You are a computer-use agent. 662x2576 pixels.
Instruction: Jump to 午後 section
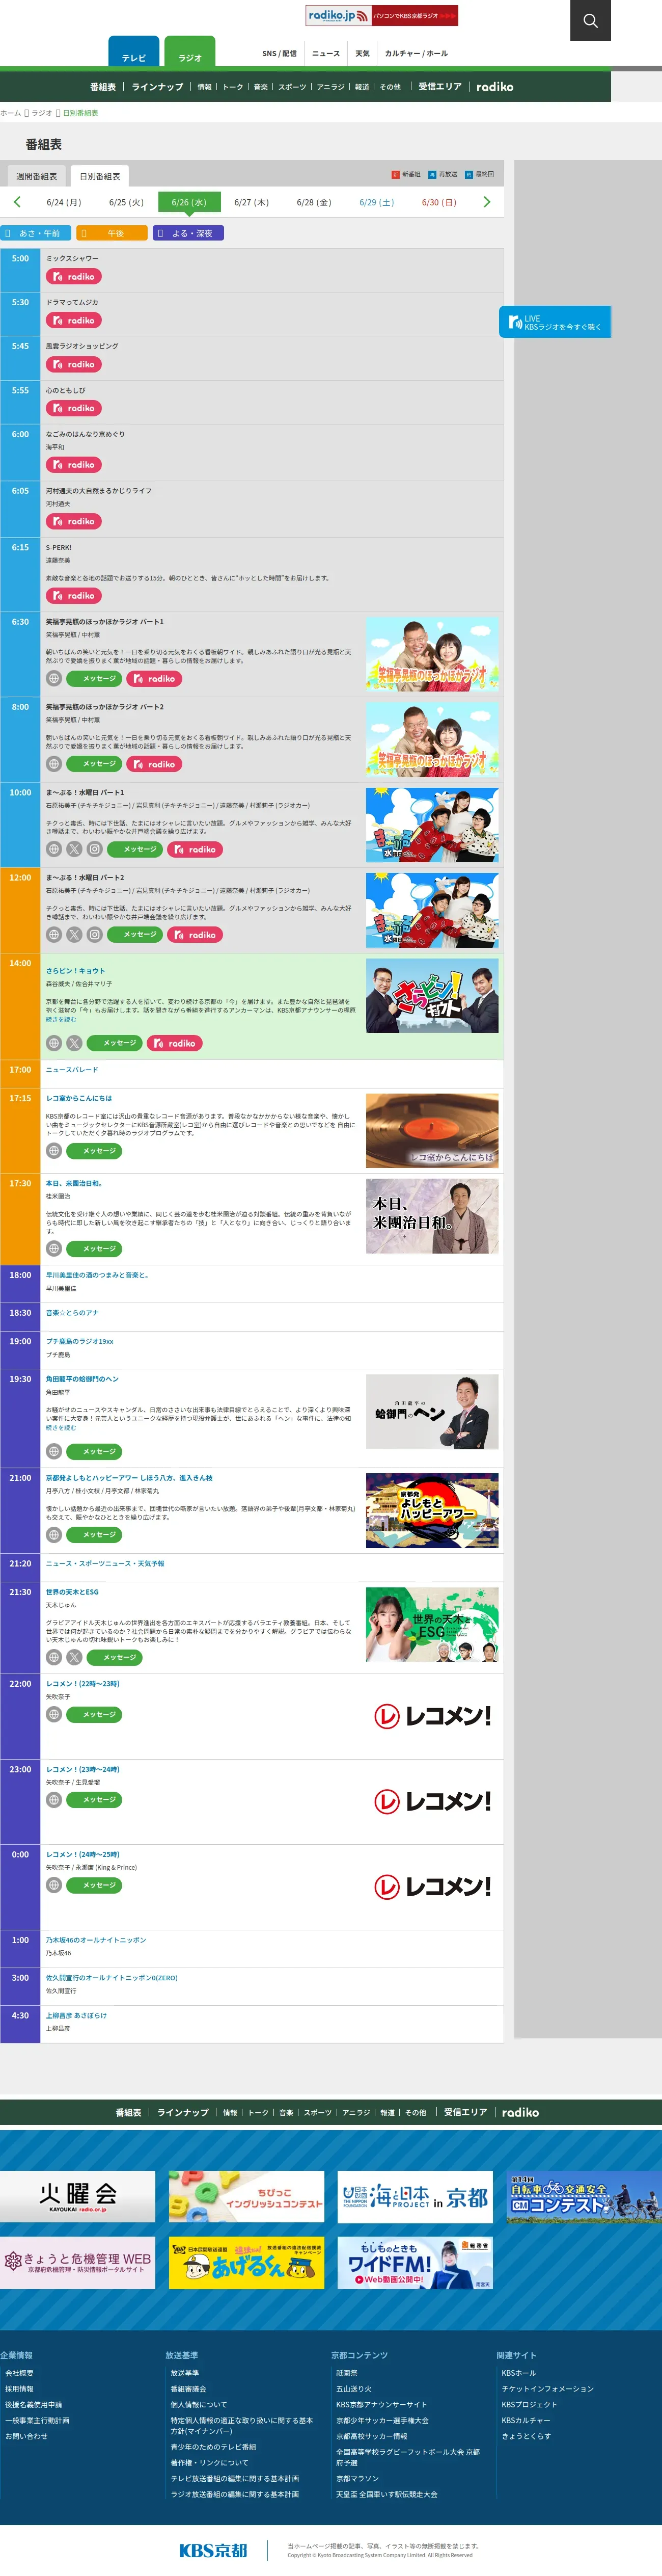(112, 233)
